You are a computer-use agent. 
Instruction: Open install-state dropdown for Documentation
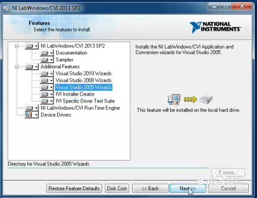click(x=47, y=53)
